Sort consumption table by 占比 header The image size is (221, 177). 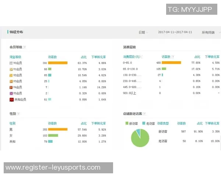coord(197,57)
